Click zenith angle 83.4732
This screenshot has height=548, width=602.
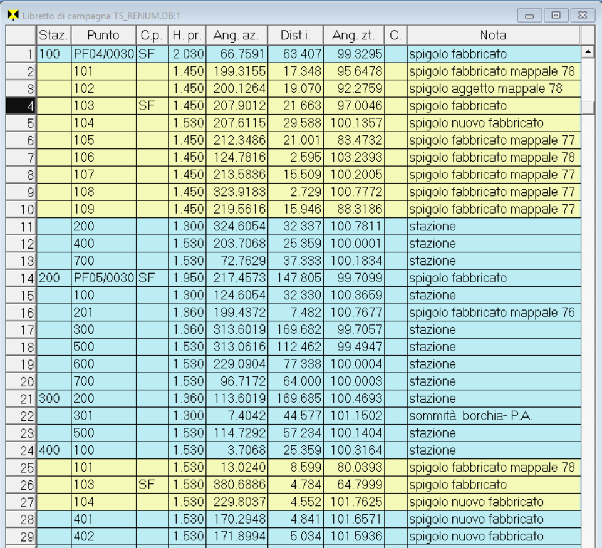pos(353,140)
